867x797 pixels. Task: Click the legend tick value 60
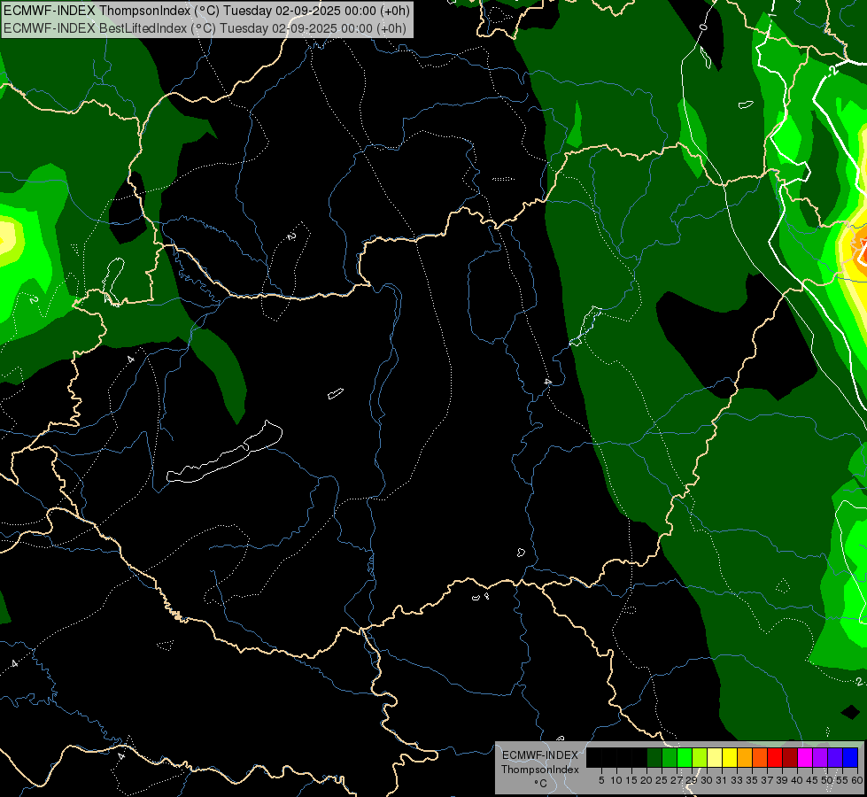point(857,780)
